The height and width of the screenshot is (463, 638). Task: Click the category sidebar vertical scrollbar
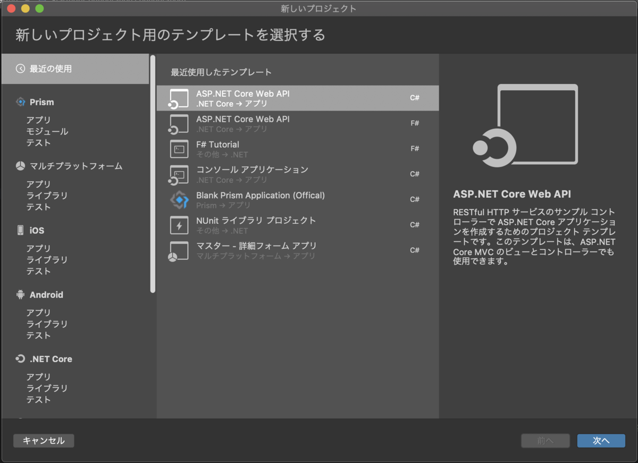pyautogui.click(x=153, y=173)
